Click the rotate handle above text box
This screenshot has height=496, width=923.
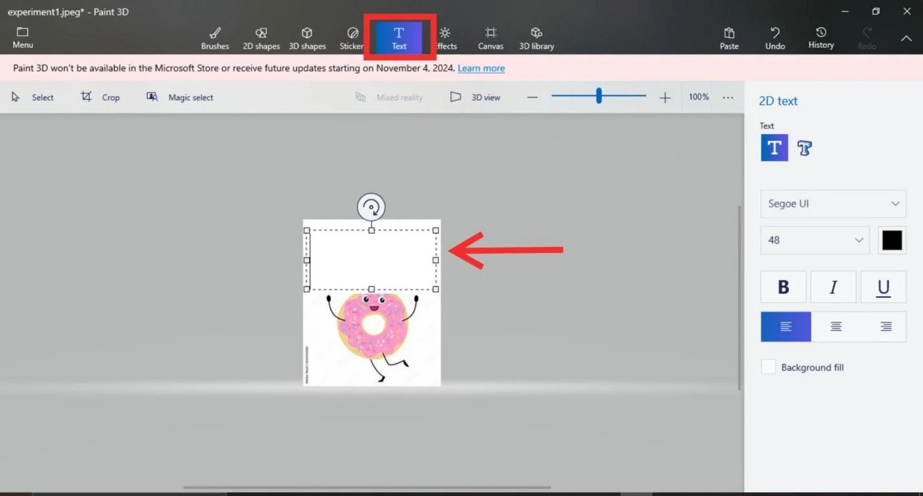click(371, 207)
